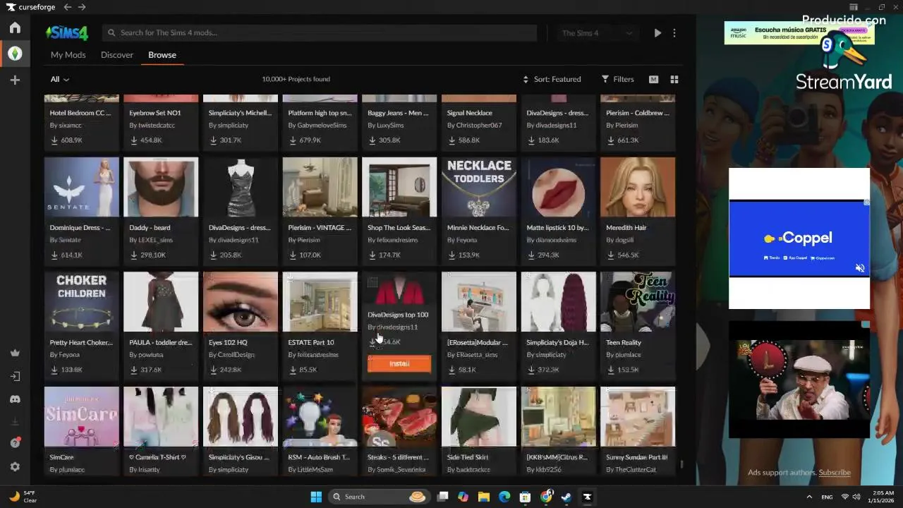Click author link "By CarollDesign"
Viewport: 903px width, 508px height.
click(231, 355)
